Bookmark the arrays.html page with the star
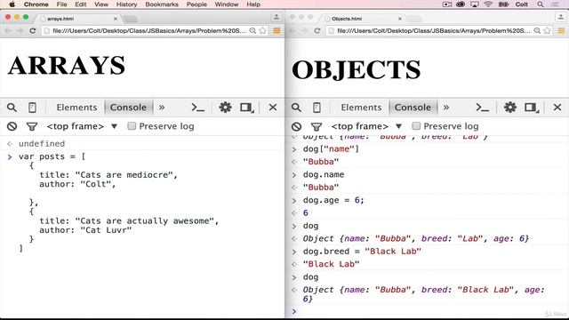Viewport: 569px width, 320px height. coord(263,31)
